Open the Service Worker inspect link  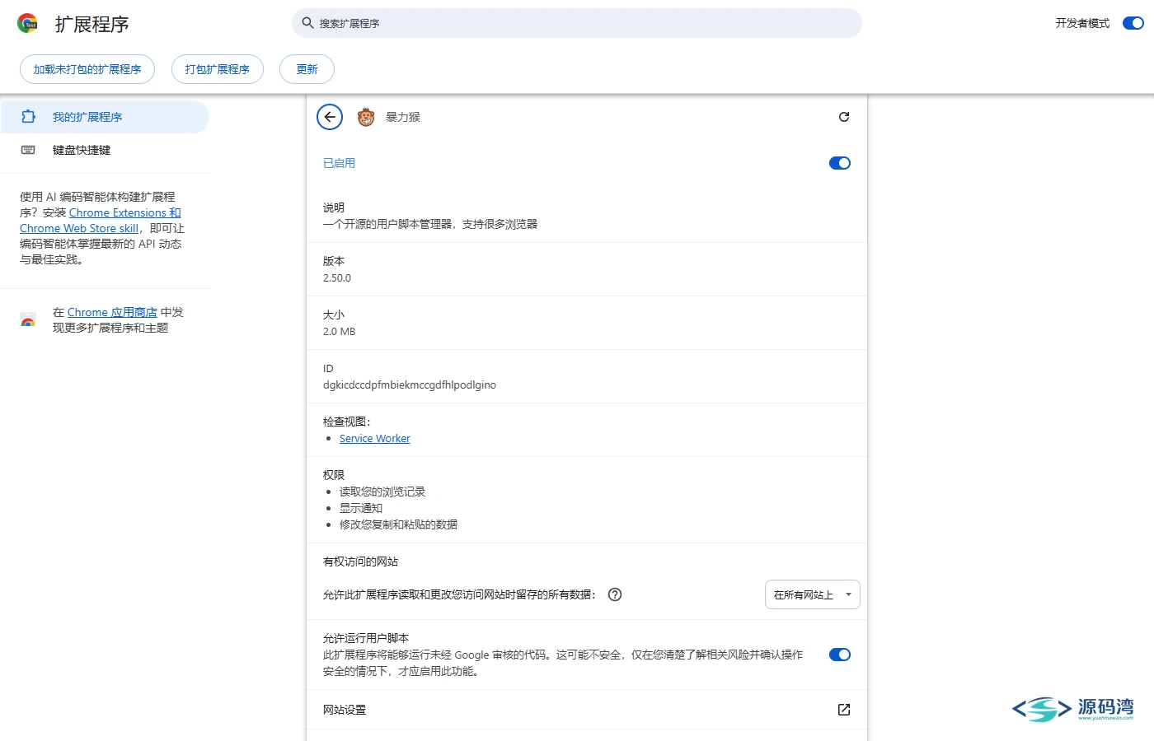pyautogui.click(x=374, y=439)
